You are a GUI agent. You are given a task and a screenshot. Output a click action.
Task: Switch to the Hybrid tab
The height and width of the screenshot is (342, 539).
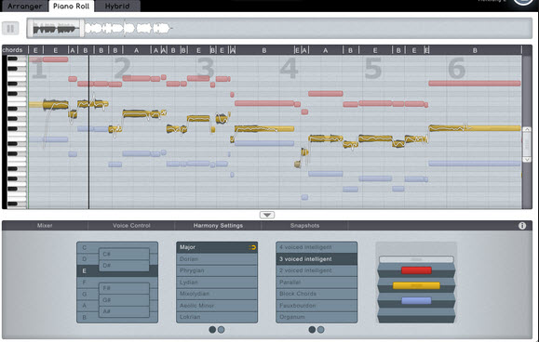coord(117,7)
